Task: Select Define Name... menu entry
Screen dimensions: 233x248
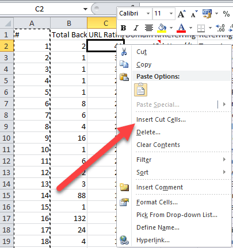Action: pyautogui.click(x=158, y=227)
